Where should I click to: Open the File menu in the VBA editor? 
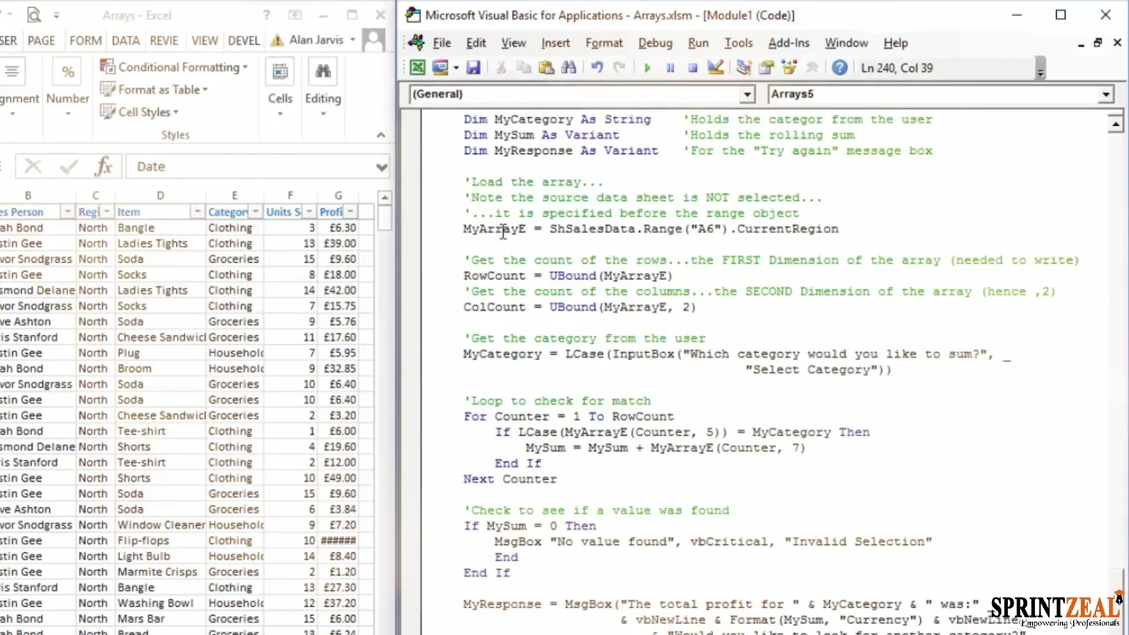pyautogui.click(x=442, y=43)
